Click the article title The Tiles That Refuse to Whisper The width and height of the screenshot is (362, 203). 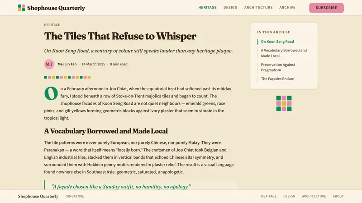(x=120, y=36)
